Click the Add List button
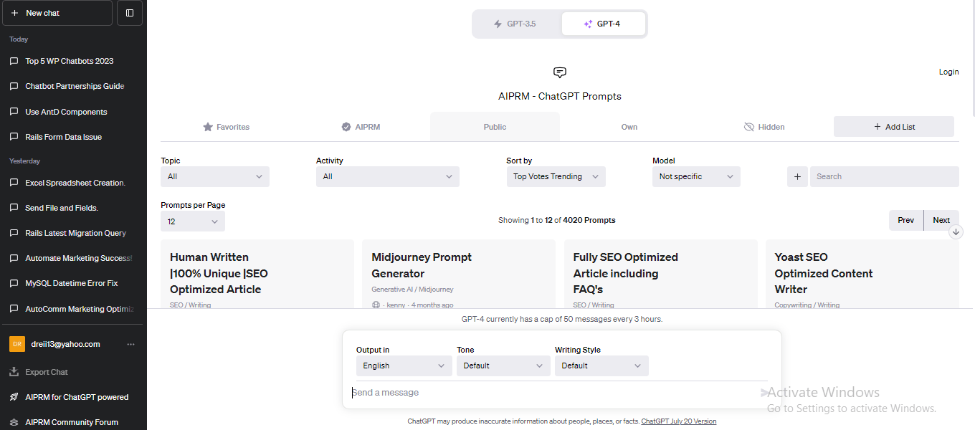Screen dimensions: 975x430 click(893, 127)
